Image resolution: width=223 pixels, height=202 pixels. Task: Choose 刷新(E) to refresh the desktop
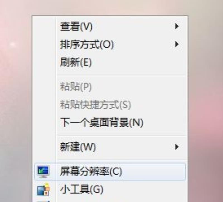pos(110,62)
